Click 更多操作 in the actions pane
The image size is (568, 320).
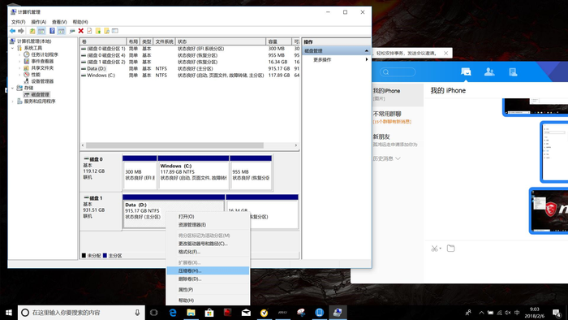[x=322, y=60]
